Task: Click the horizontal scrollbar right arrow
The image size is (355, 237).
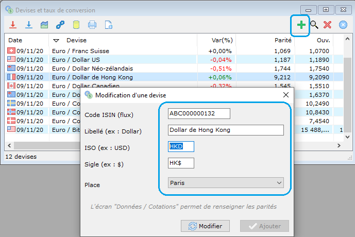Action: click(339, 145)
